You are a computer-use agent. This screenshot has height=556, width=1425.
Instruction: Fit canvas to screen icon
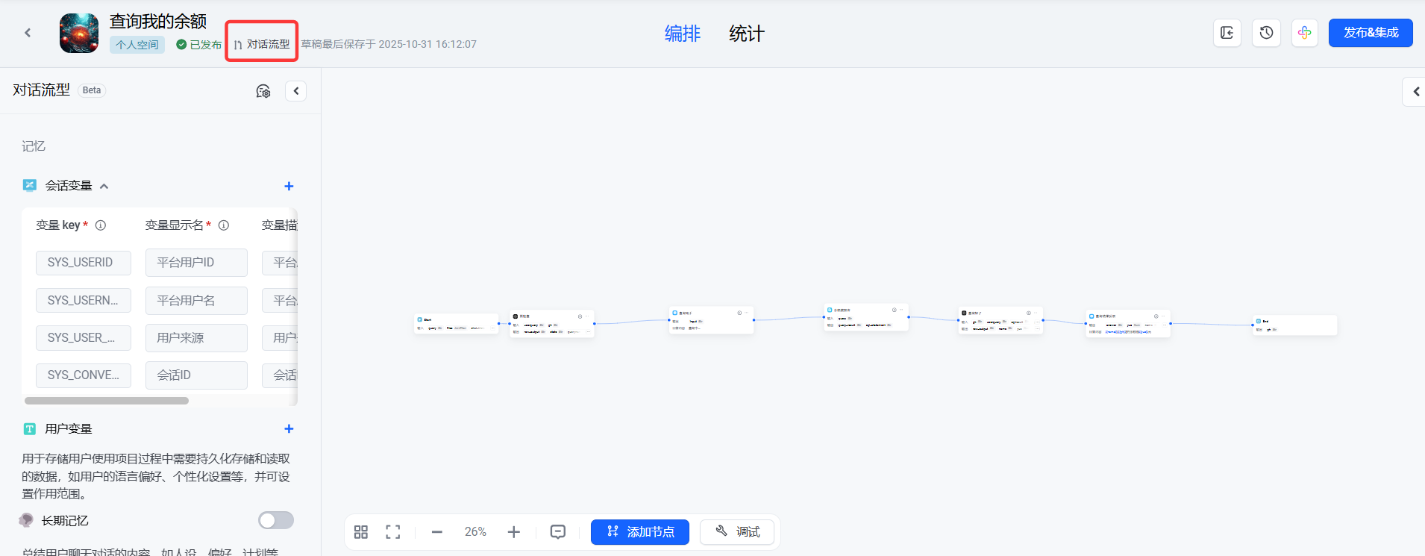tap(393, 532)
